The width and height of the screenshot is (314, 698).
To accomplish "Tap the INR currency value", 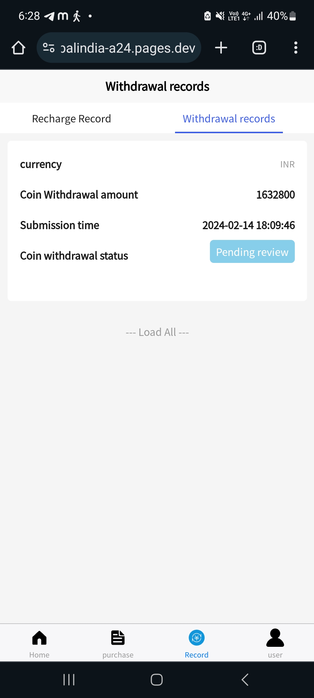I will 287,165.
